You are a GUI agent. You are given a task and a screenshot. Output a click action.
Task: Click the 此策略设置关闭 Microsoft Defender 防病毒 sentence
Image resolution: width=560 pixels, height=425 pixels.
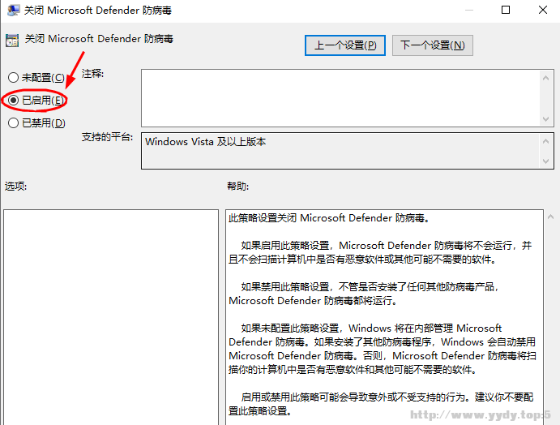tap(329, 218)
